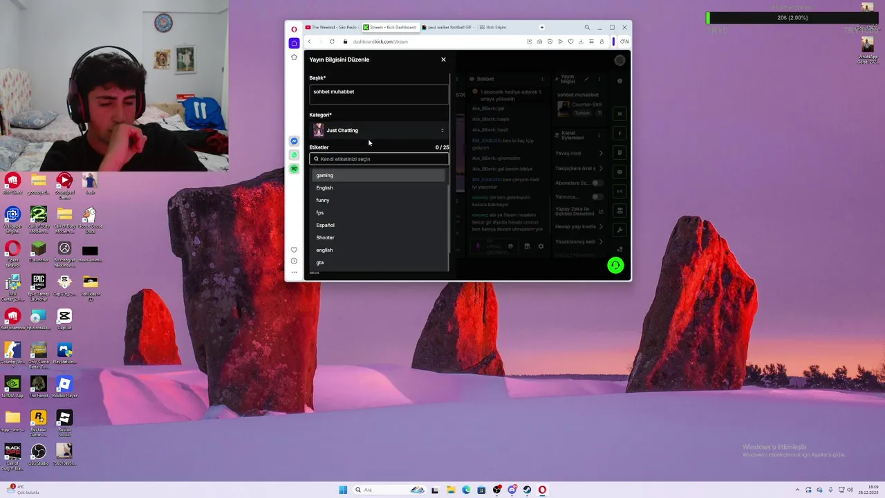885x498 pixels.
Task: Open CapCut desktop shortcut
Action: [x=64, y=320]
